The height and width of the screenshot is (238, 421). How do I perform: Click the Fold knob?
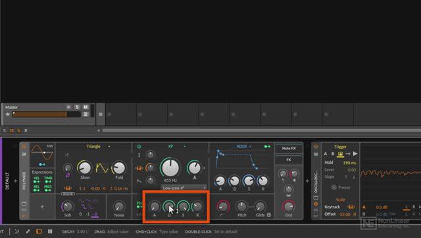(119, 168)
